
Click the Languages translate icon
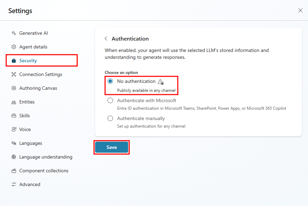pyautogui.click(x=14, y=143)
